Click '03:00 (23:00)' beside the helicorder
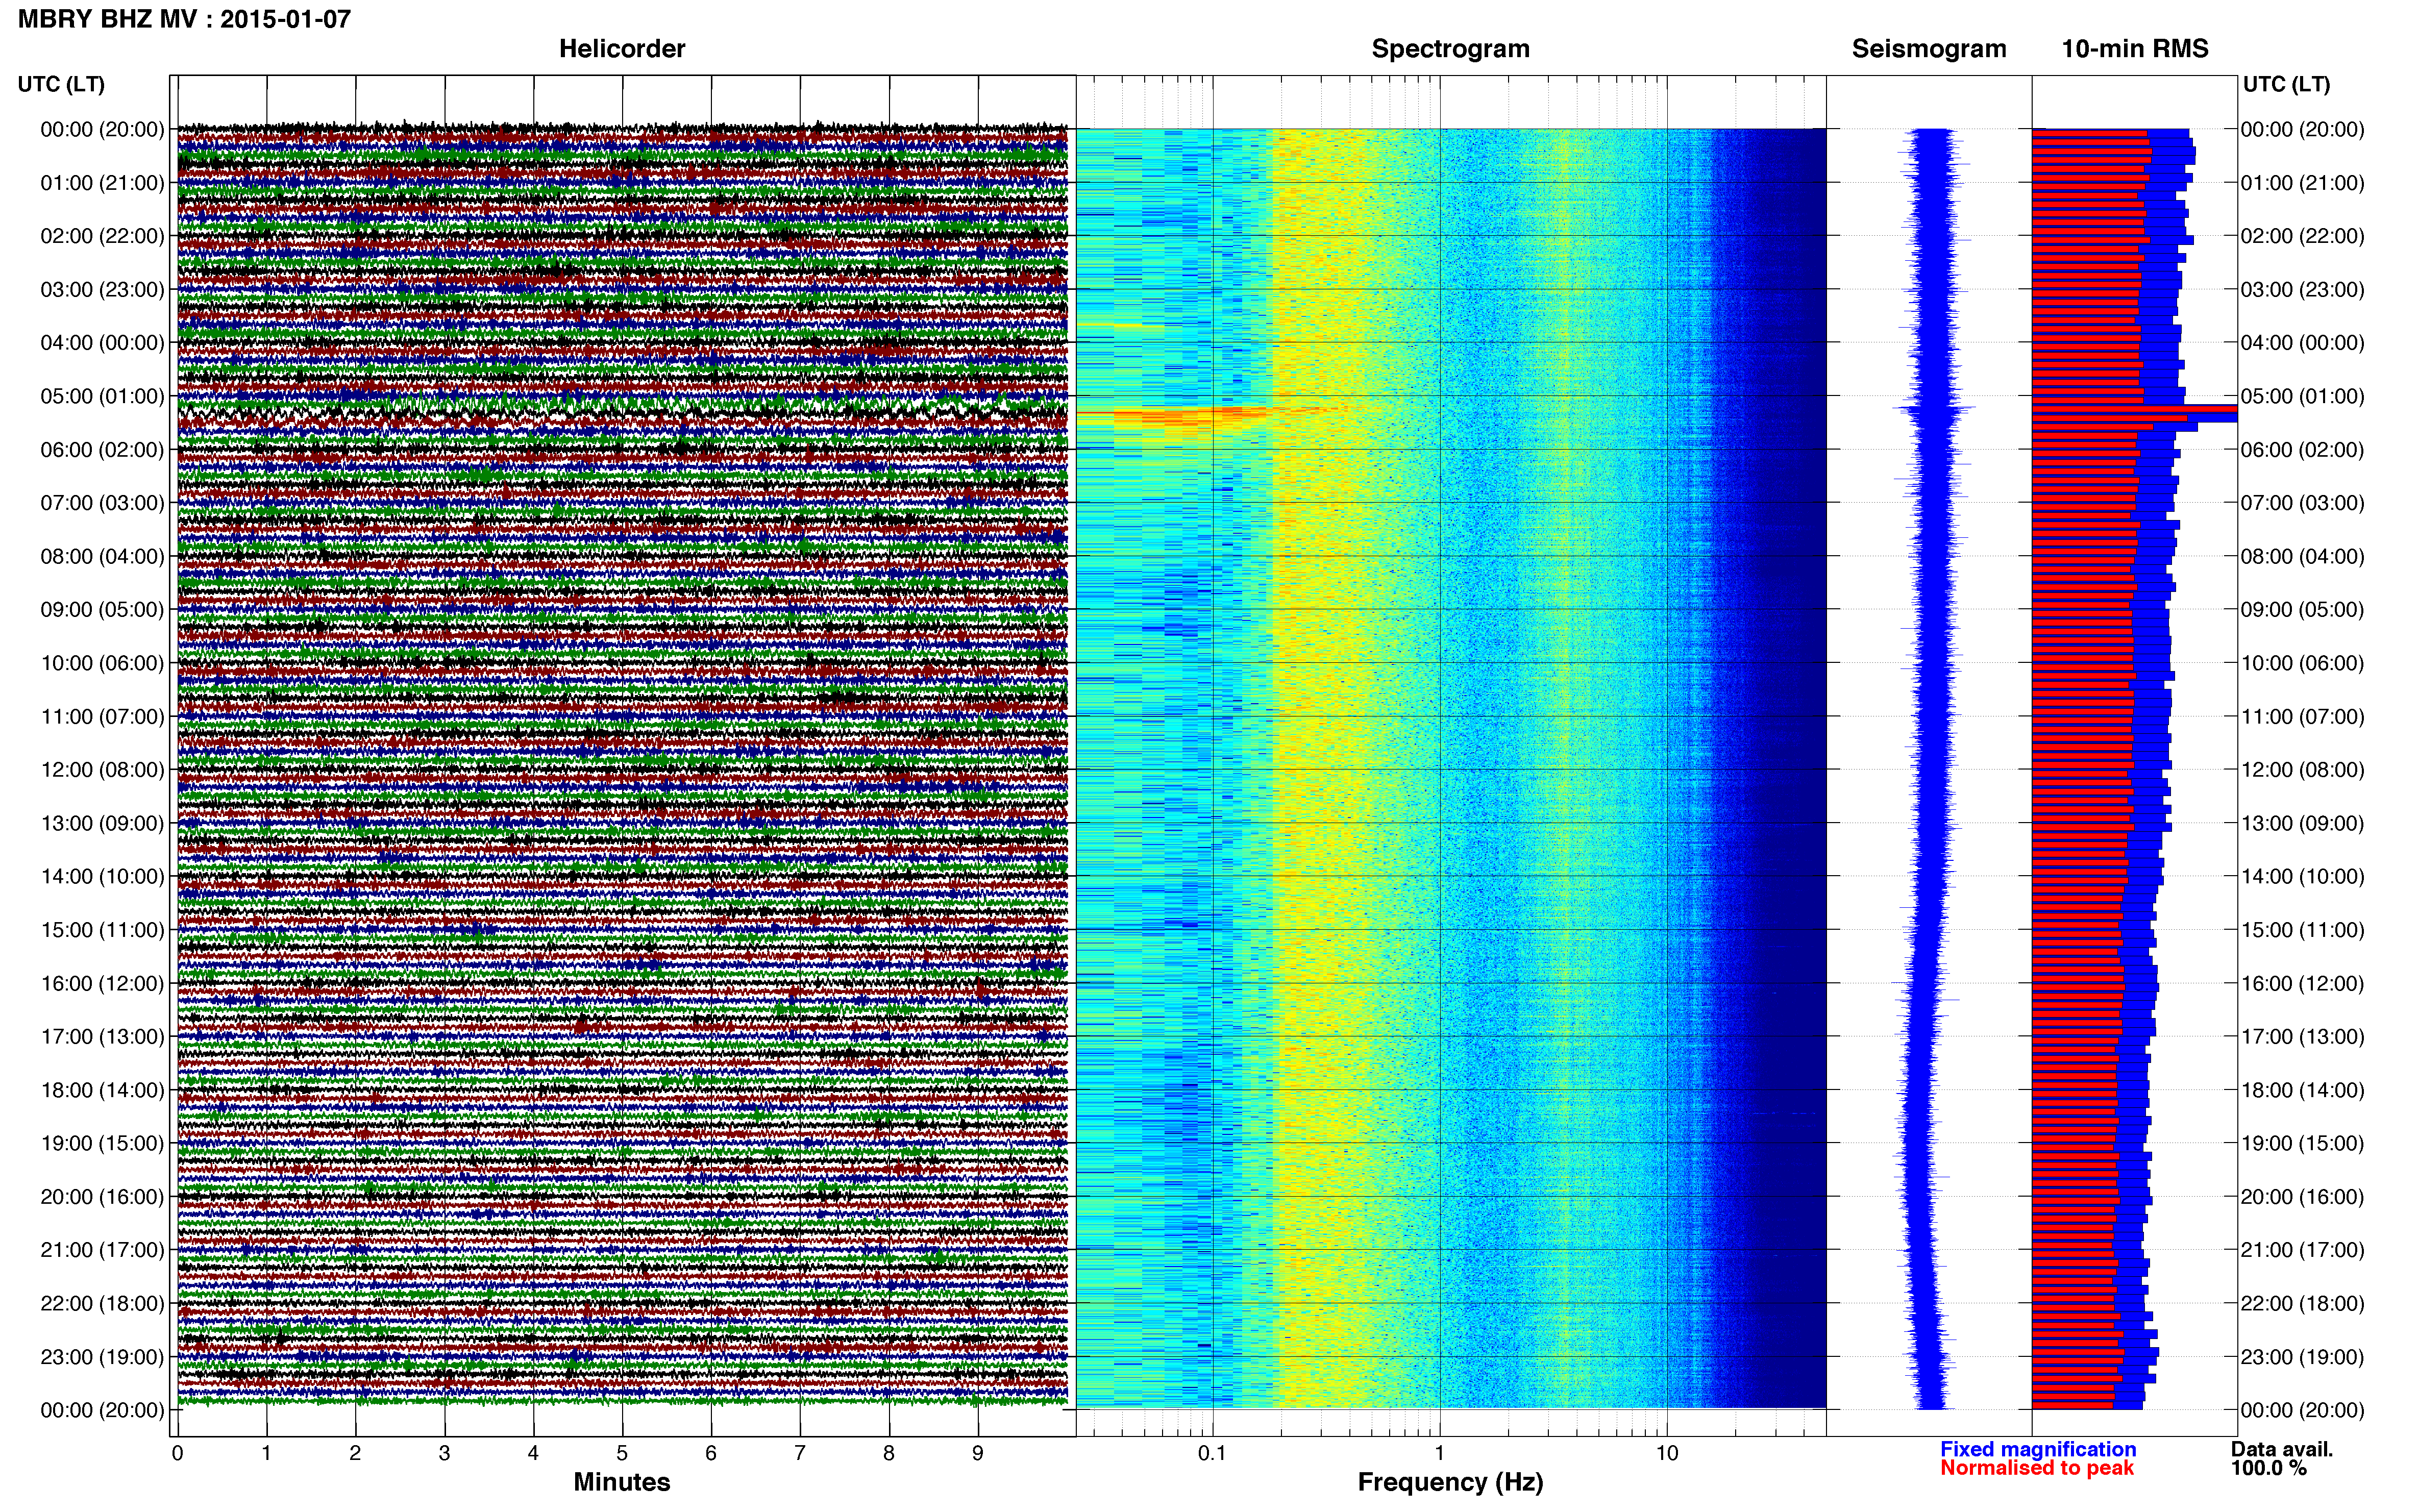Image resolution: width=2419 pixels, height=1512 pixels. [x=102, y=290]
